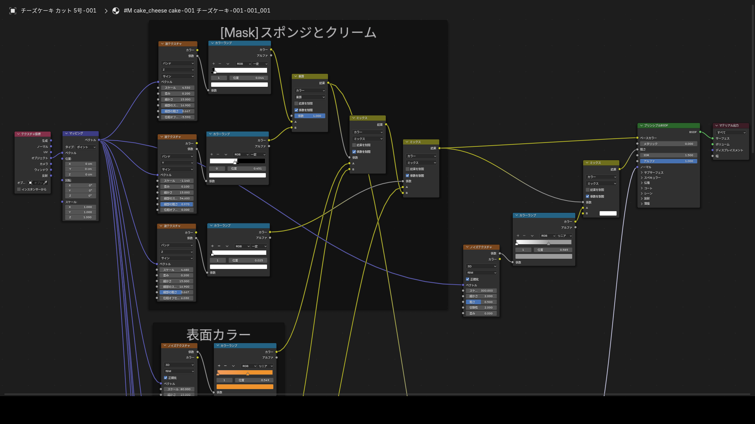Add a stop to color ramp at 位置 0.044

214,64
